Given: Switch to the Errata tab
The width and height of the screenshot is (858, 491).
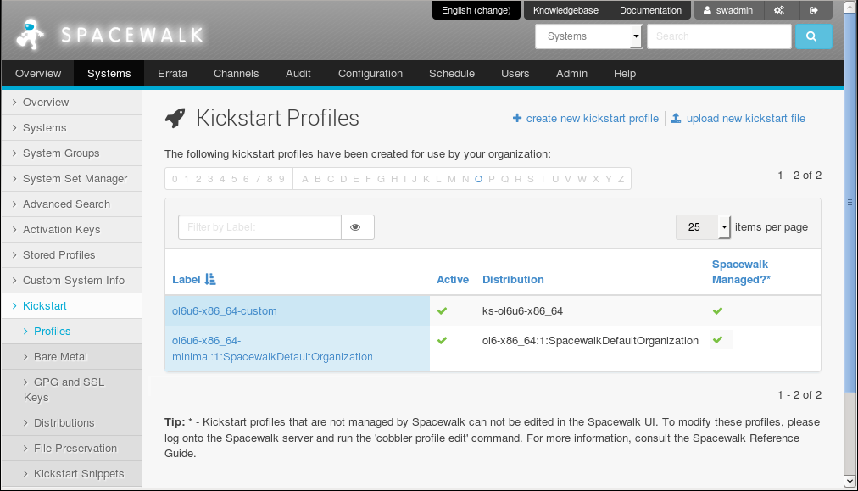Looking at the screenshot, I should pyautogui.click(x=172, y=73).
